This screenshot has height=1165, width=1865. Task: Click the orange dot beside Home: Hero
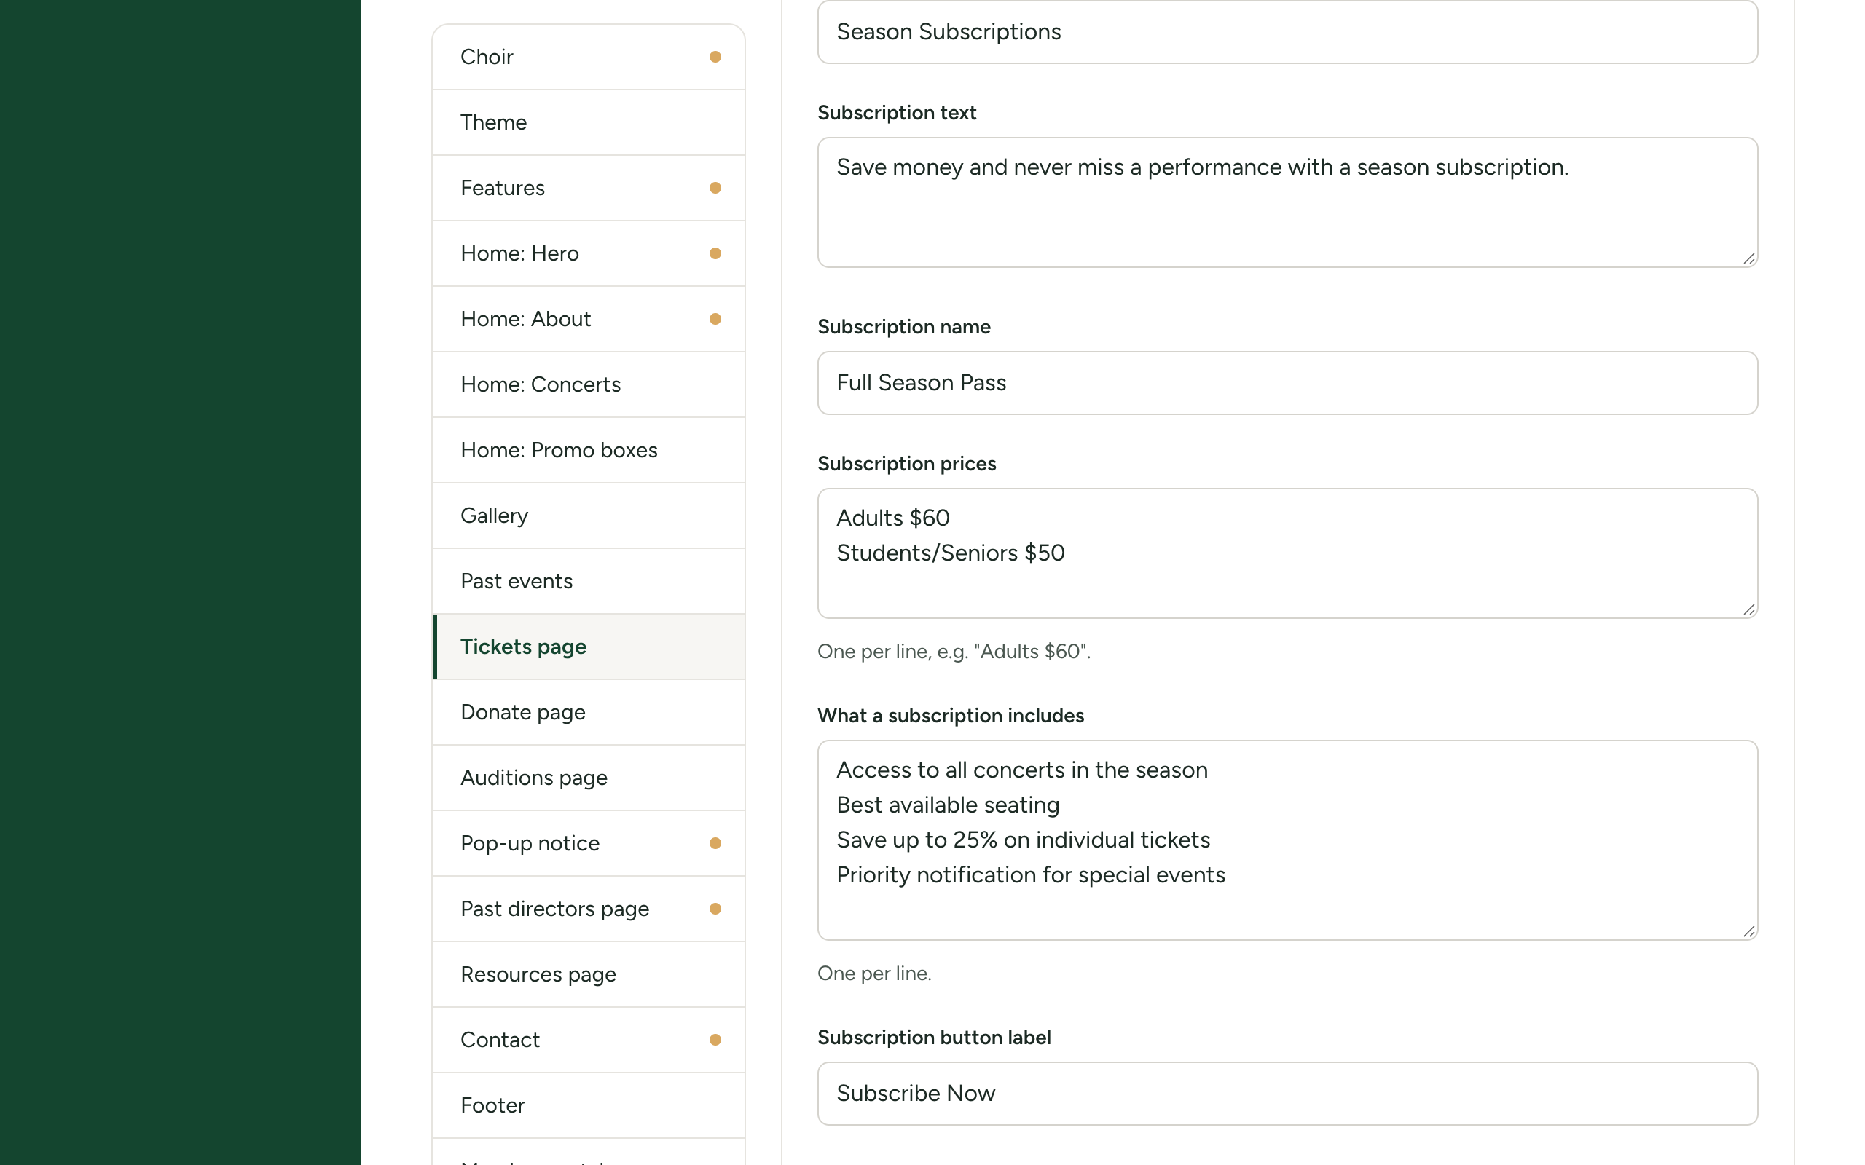(x=715, y=253)
